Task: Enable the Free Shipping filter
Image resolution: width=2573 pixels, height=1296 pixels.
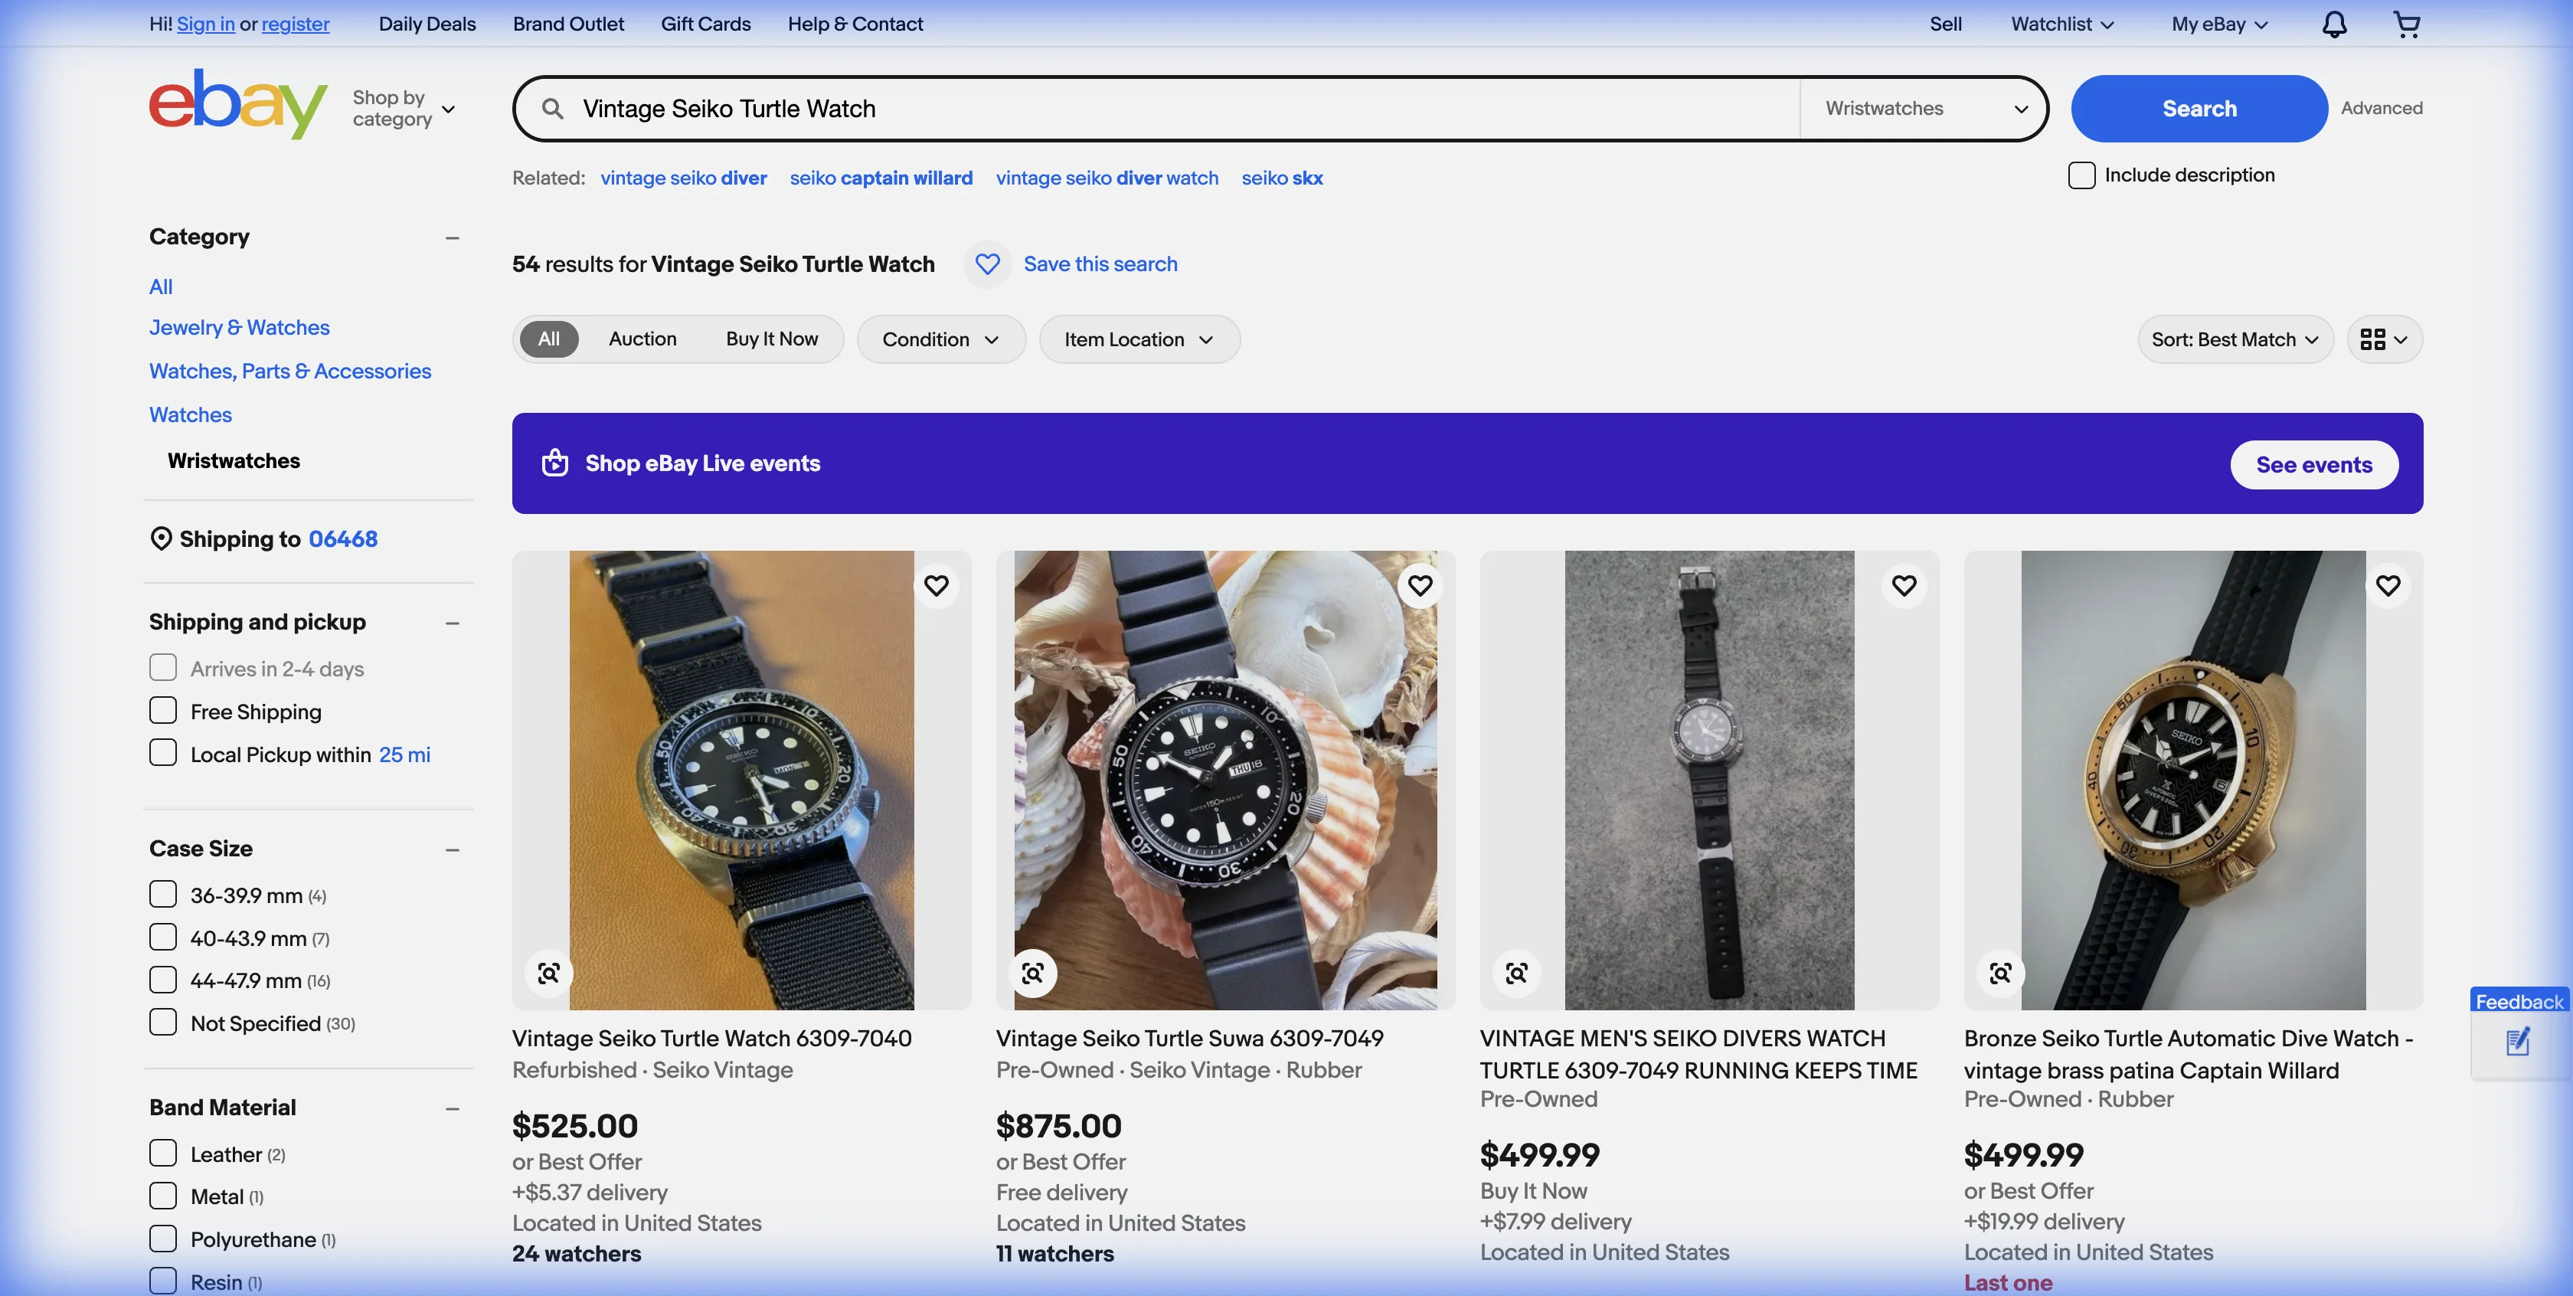Action: tap(163, 709)
